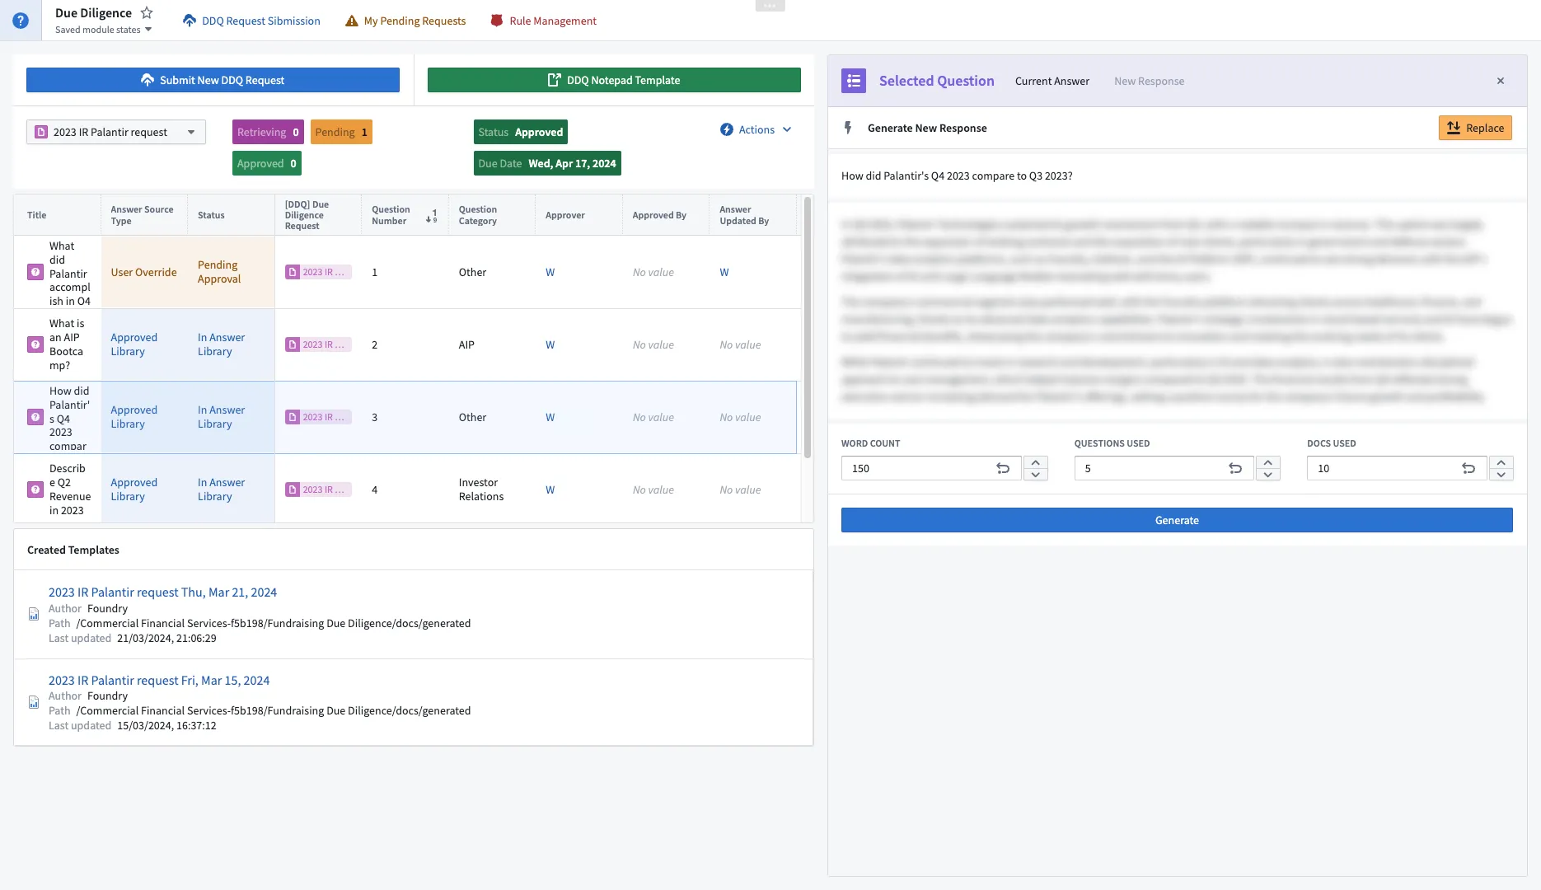Click the Status Approved badge
This screenshot has height=890, width=1541.
[x=521, y=132]
